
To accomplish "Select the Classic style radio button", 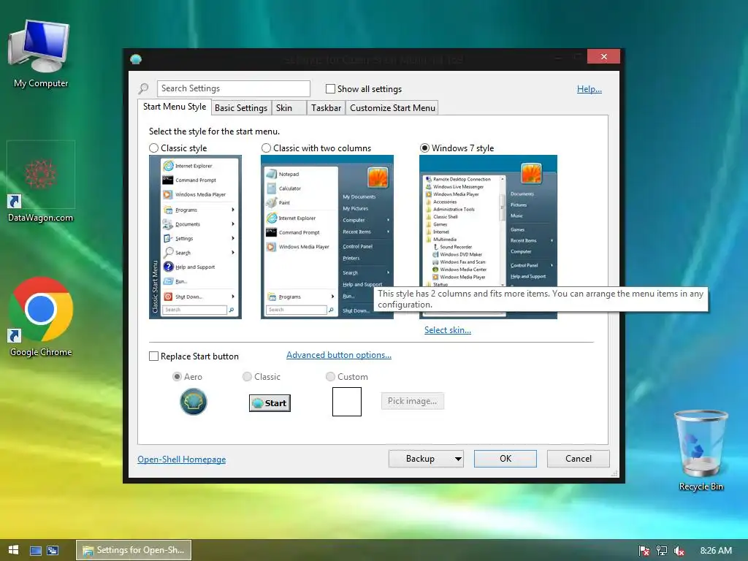I will click(x=153, y=148).
